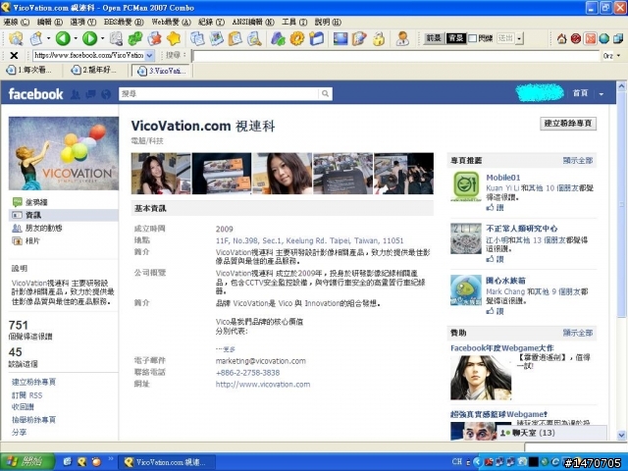This screenshot has height=471, width=628.
Task: Click the yellow padlock toolbar icon
Action: [379, 38]
